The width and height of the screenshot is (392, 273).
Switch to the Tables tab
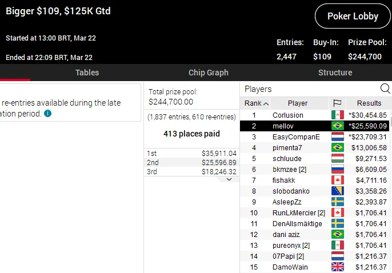tap(87, 73)
